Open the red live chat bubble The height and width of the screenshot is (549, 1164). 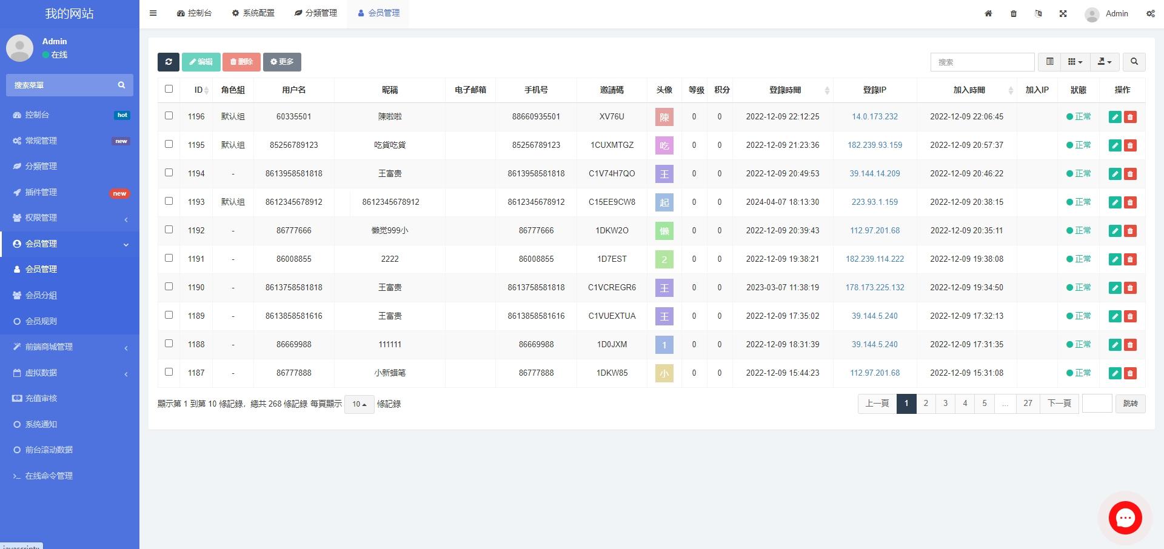coord(1125,517)
